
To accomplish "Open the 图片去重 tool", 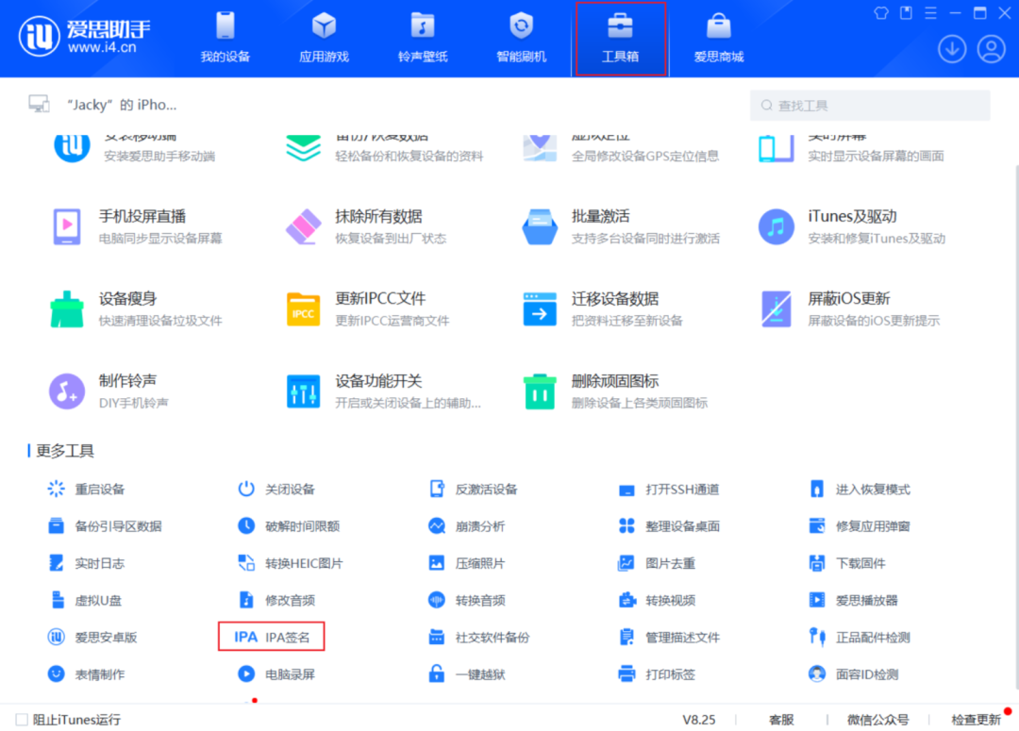I will (x=657, y=563).
